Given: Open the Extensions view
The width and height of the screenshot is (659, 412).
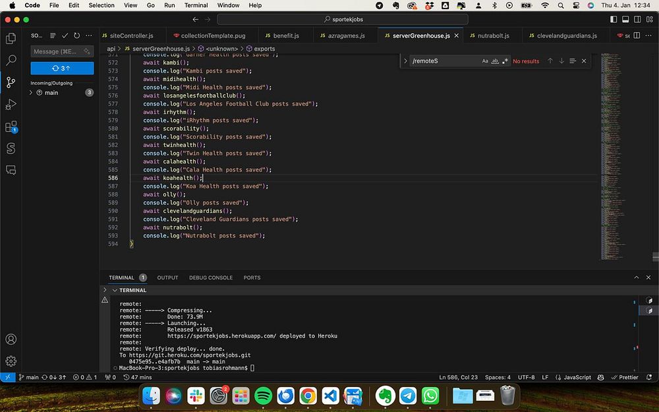Looking at the screenshot, I should coord(11,127).
